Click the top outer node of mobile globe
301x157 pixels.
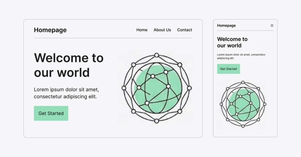pos(243,82)
